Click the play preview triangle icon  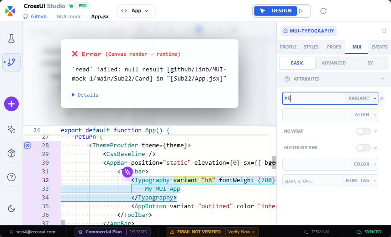[301, 11]
